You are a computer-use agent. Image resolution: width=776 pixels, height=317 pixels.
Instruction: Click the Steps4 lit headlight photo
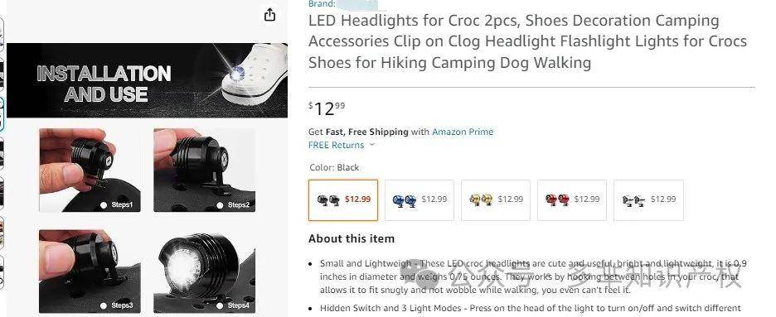[205, 271]
